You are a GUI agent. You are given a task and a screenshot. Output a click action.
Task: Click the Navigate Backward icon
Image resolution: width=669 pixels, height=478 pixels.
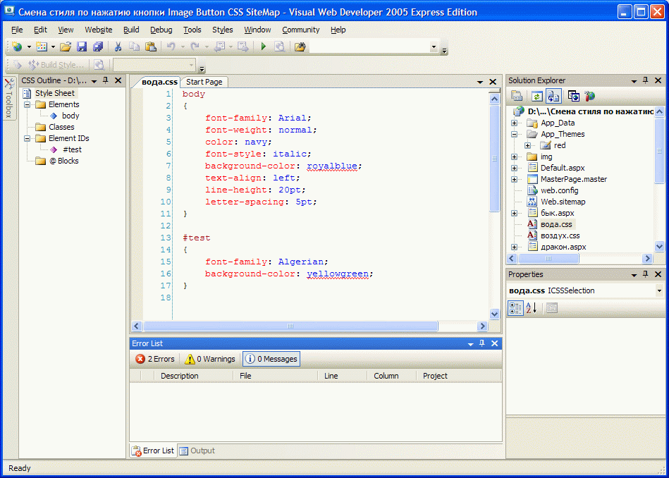click(219, 47)
